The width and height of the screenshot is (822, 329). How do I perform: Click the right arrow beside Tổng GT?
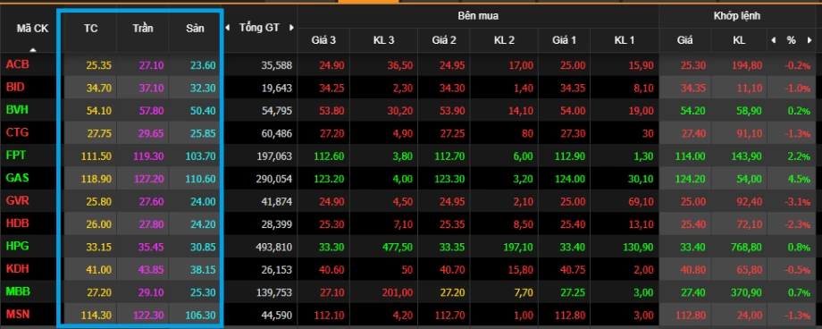click(291, 28)
